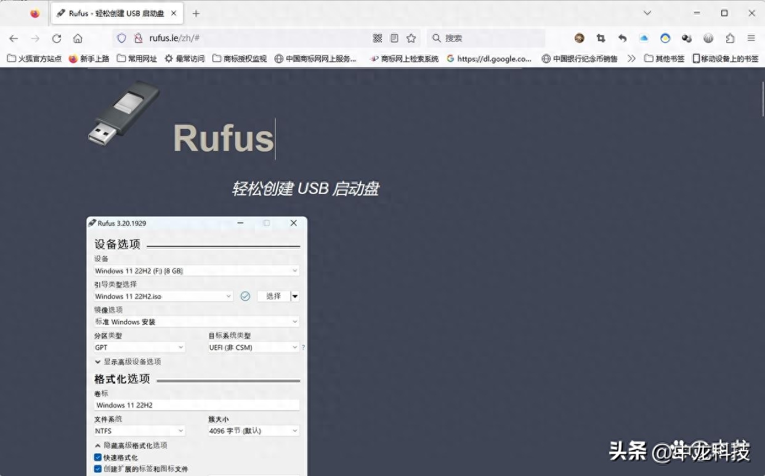Viewport: 765px width, 476px height.
Task: Click the home icon next to the address bar
Action: (78, 38)
